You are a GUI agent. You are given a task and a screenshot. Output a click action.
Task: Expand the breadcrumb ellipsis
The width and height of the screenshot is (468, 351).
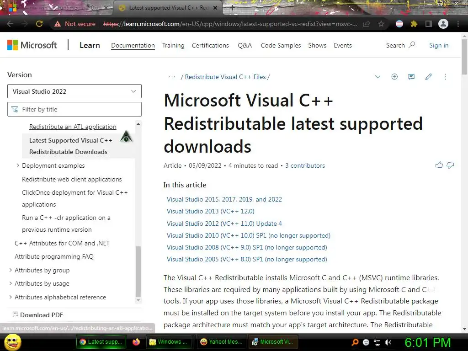point(172,77)
